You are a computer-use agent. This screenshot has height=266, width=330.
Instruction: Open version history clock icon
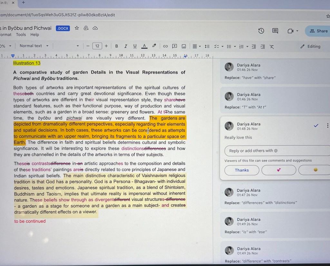[261, 31]
